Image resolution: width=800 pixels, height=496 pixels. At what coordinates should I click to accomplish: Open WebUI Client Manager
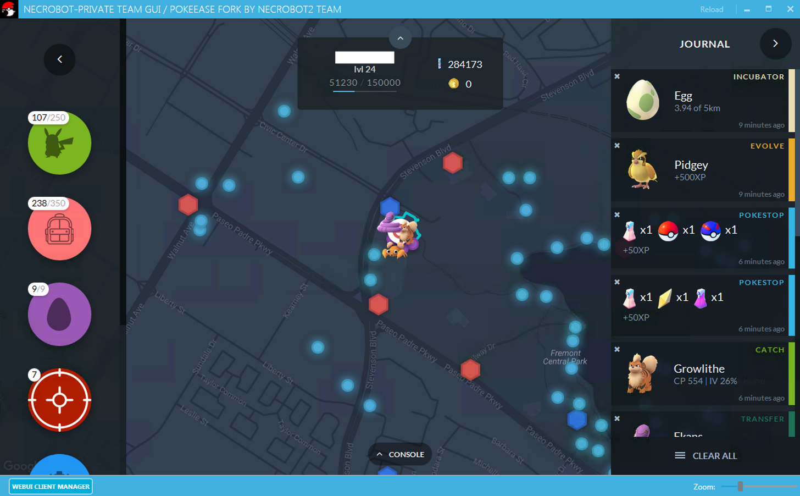pyautogui.click(x=51, y=486)
